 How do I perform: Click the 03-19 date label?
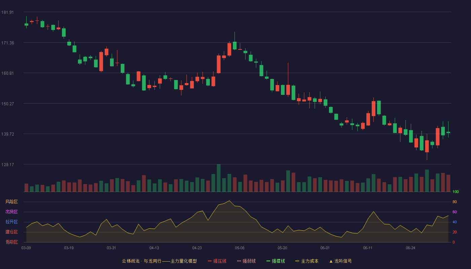tap(69, 248)
